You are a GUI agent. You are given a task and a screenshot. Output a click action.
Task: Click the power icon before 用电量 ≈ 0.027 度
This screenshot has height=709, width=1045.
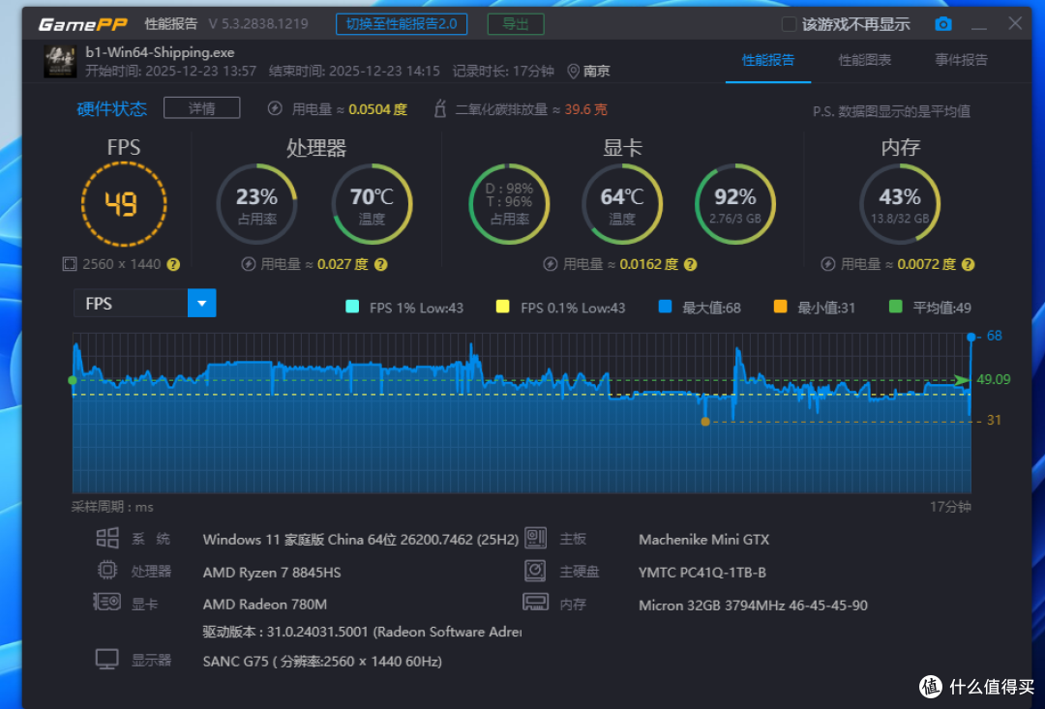point(248,264)
